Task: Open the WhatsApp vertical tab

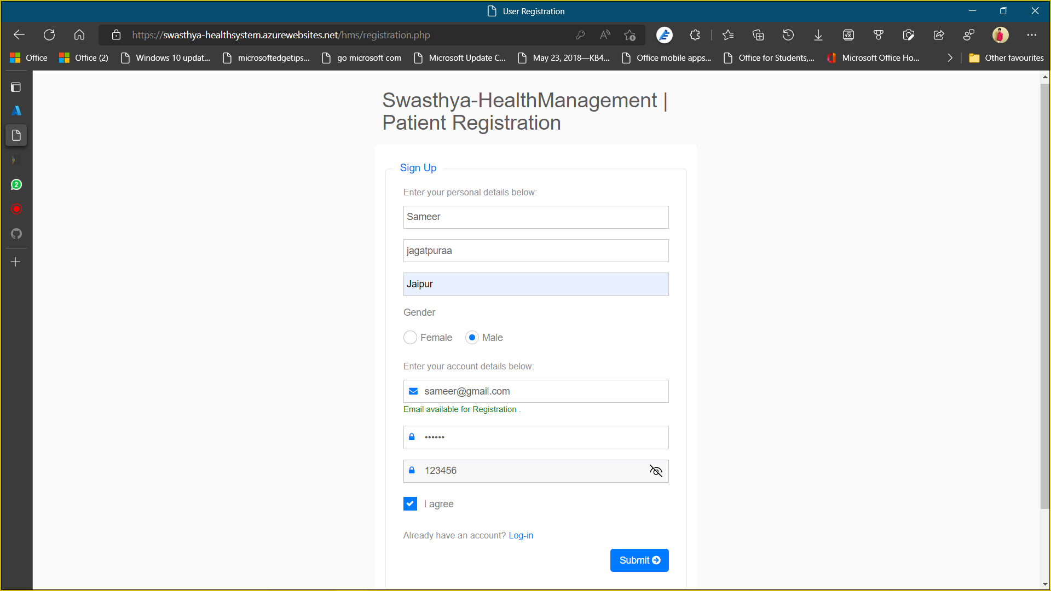Action: pyautogui.click(x=16, y=184)
